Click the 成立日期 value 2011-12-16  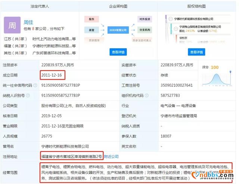click(x=52, y=75)
